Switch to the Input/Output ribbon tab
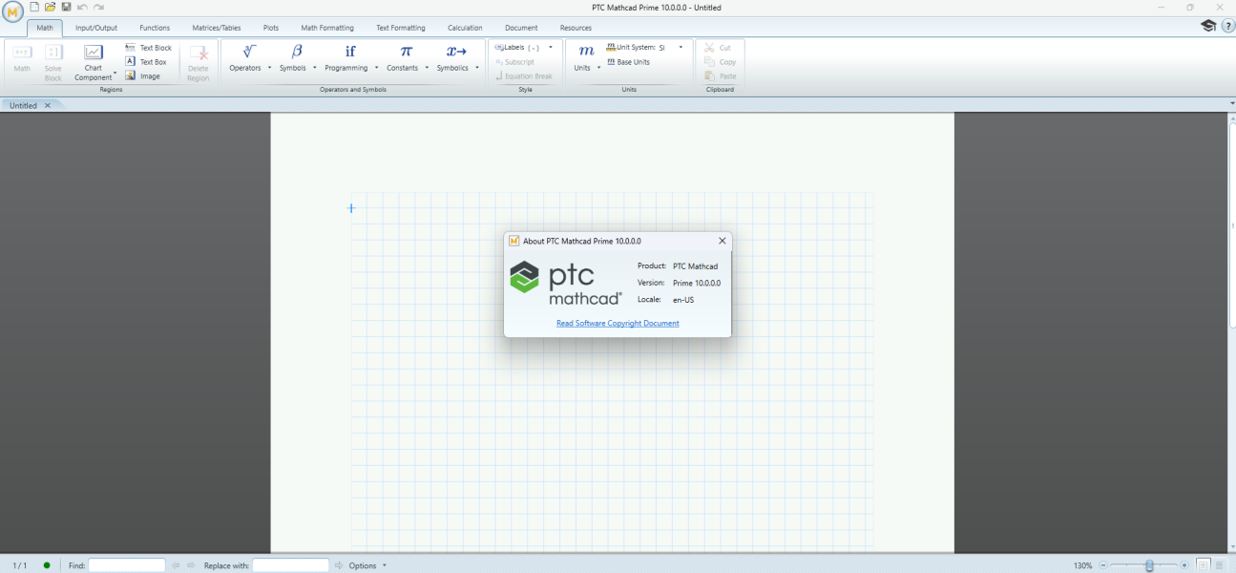This screenshot has width=1236, height=573. click(x=96, y=28)
